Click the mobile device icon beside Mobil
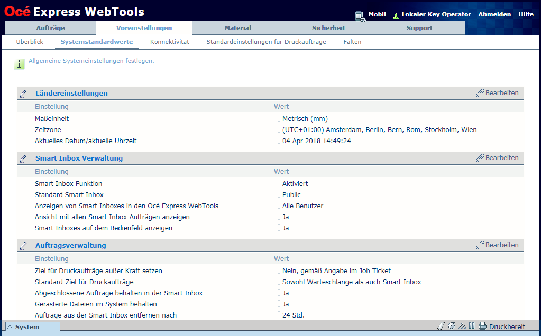Screen dimensions: 541x336 coord(360,16)
